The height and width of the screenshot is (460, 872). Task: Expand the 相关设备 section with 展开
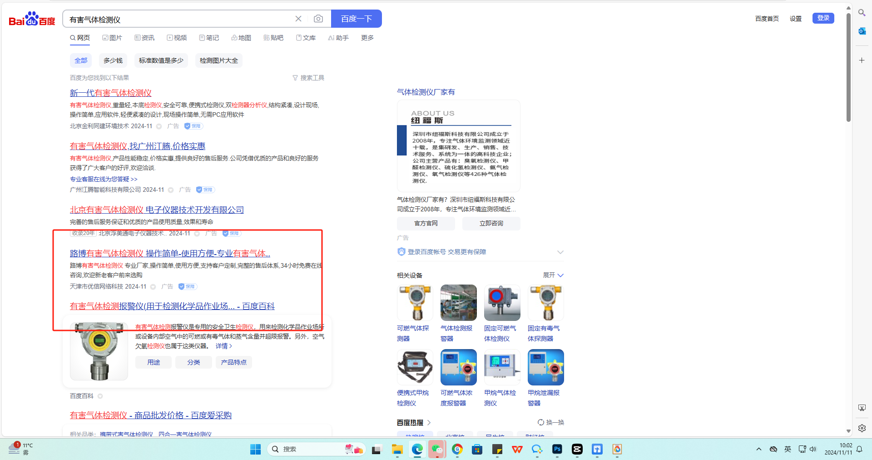[553, 275]
